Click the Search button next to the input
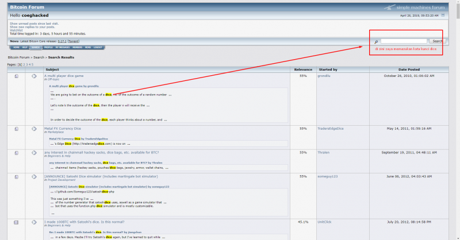This screenshot has width=460, height=240. [438, 41]
